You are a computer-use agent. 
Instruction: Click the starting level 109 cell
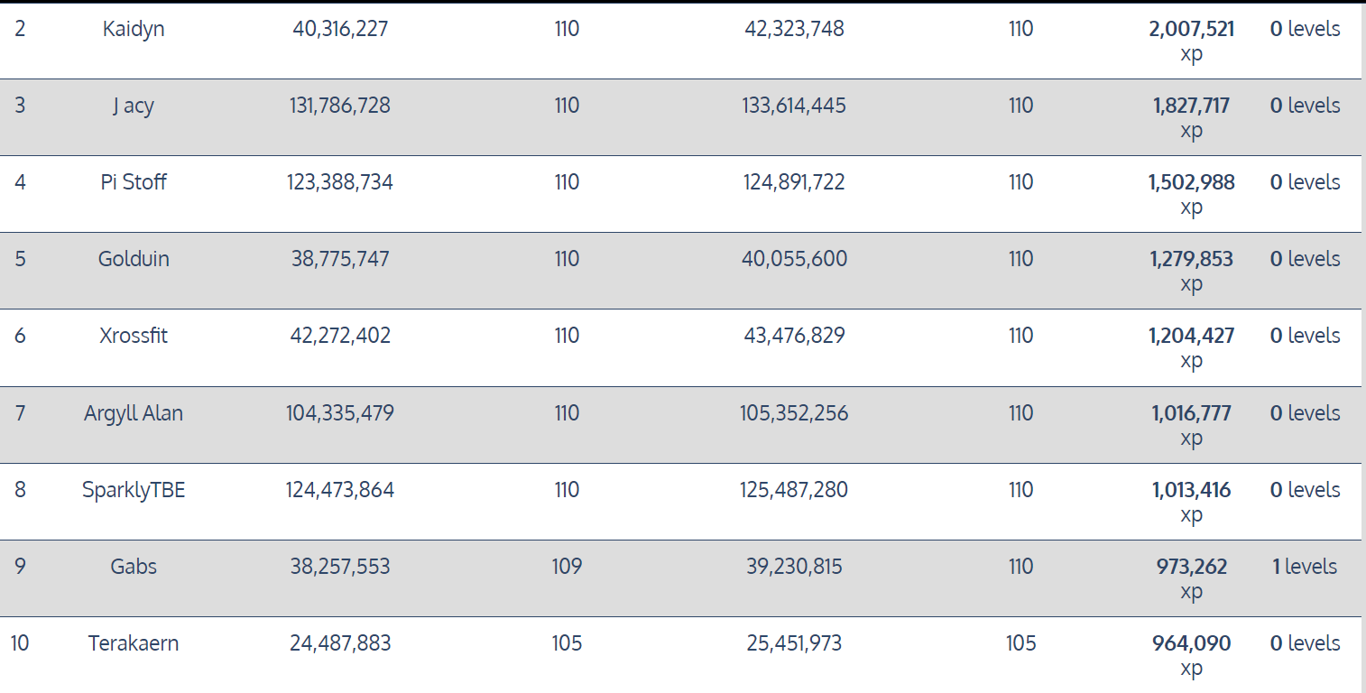[567, 567]
